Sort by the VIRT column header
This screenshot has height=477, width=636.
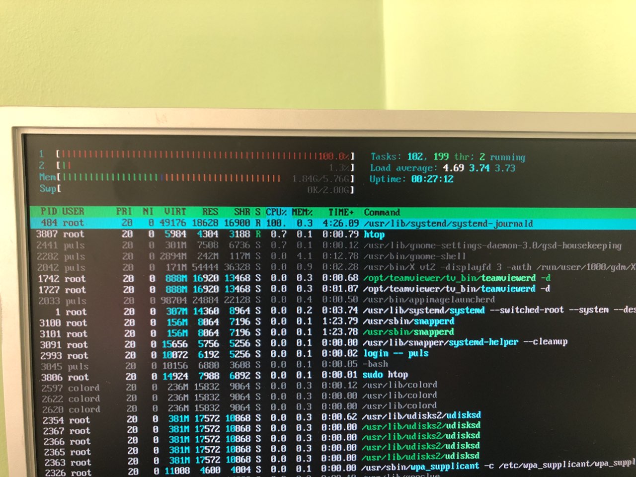tap(175, 212)
